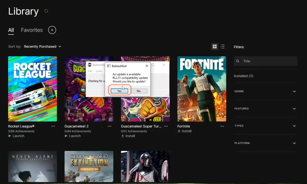This screenshot has width=307, height=184.
Task: Select the All tab
Action: (11, 30)
